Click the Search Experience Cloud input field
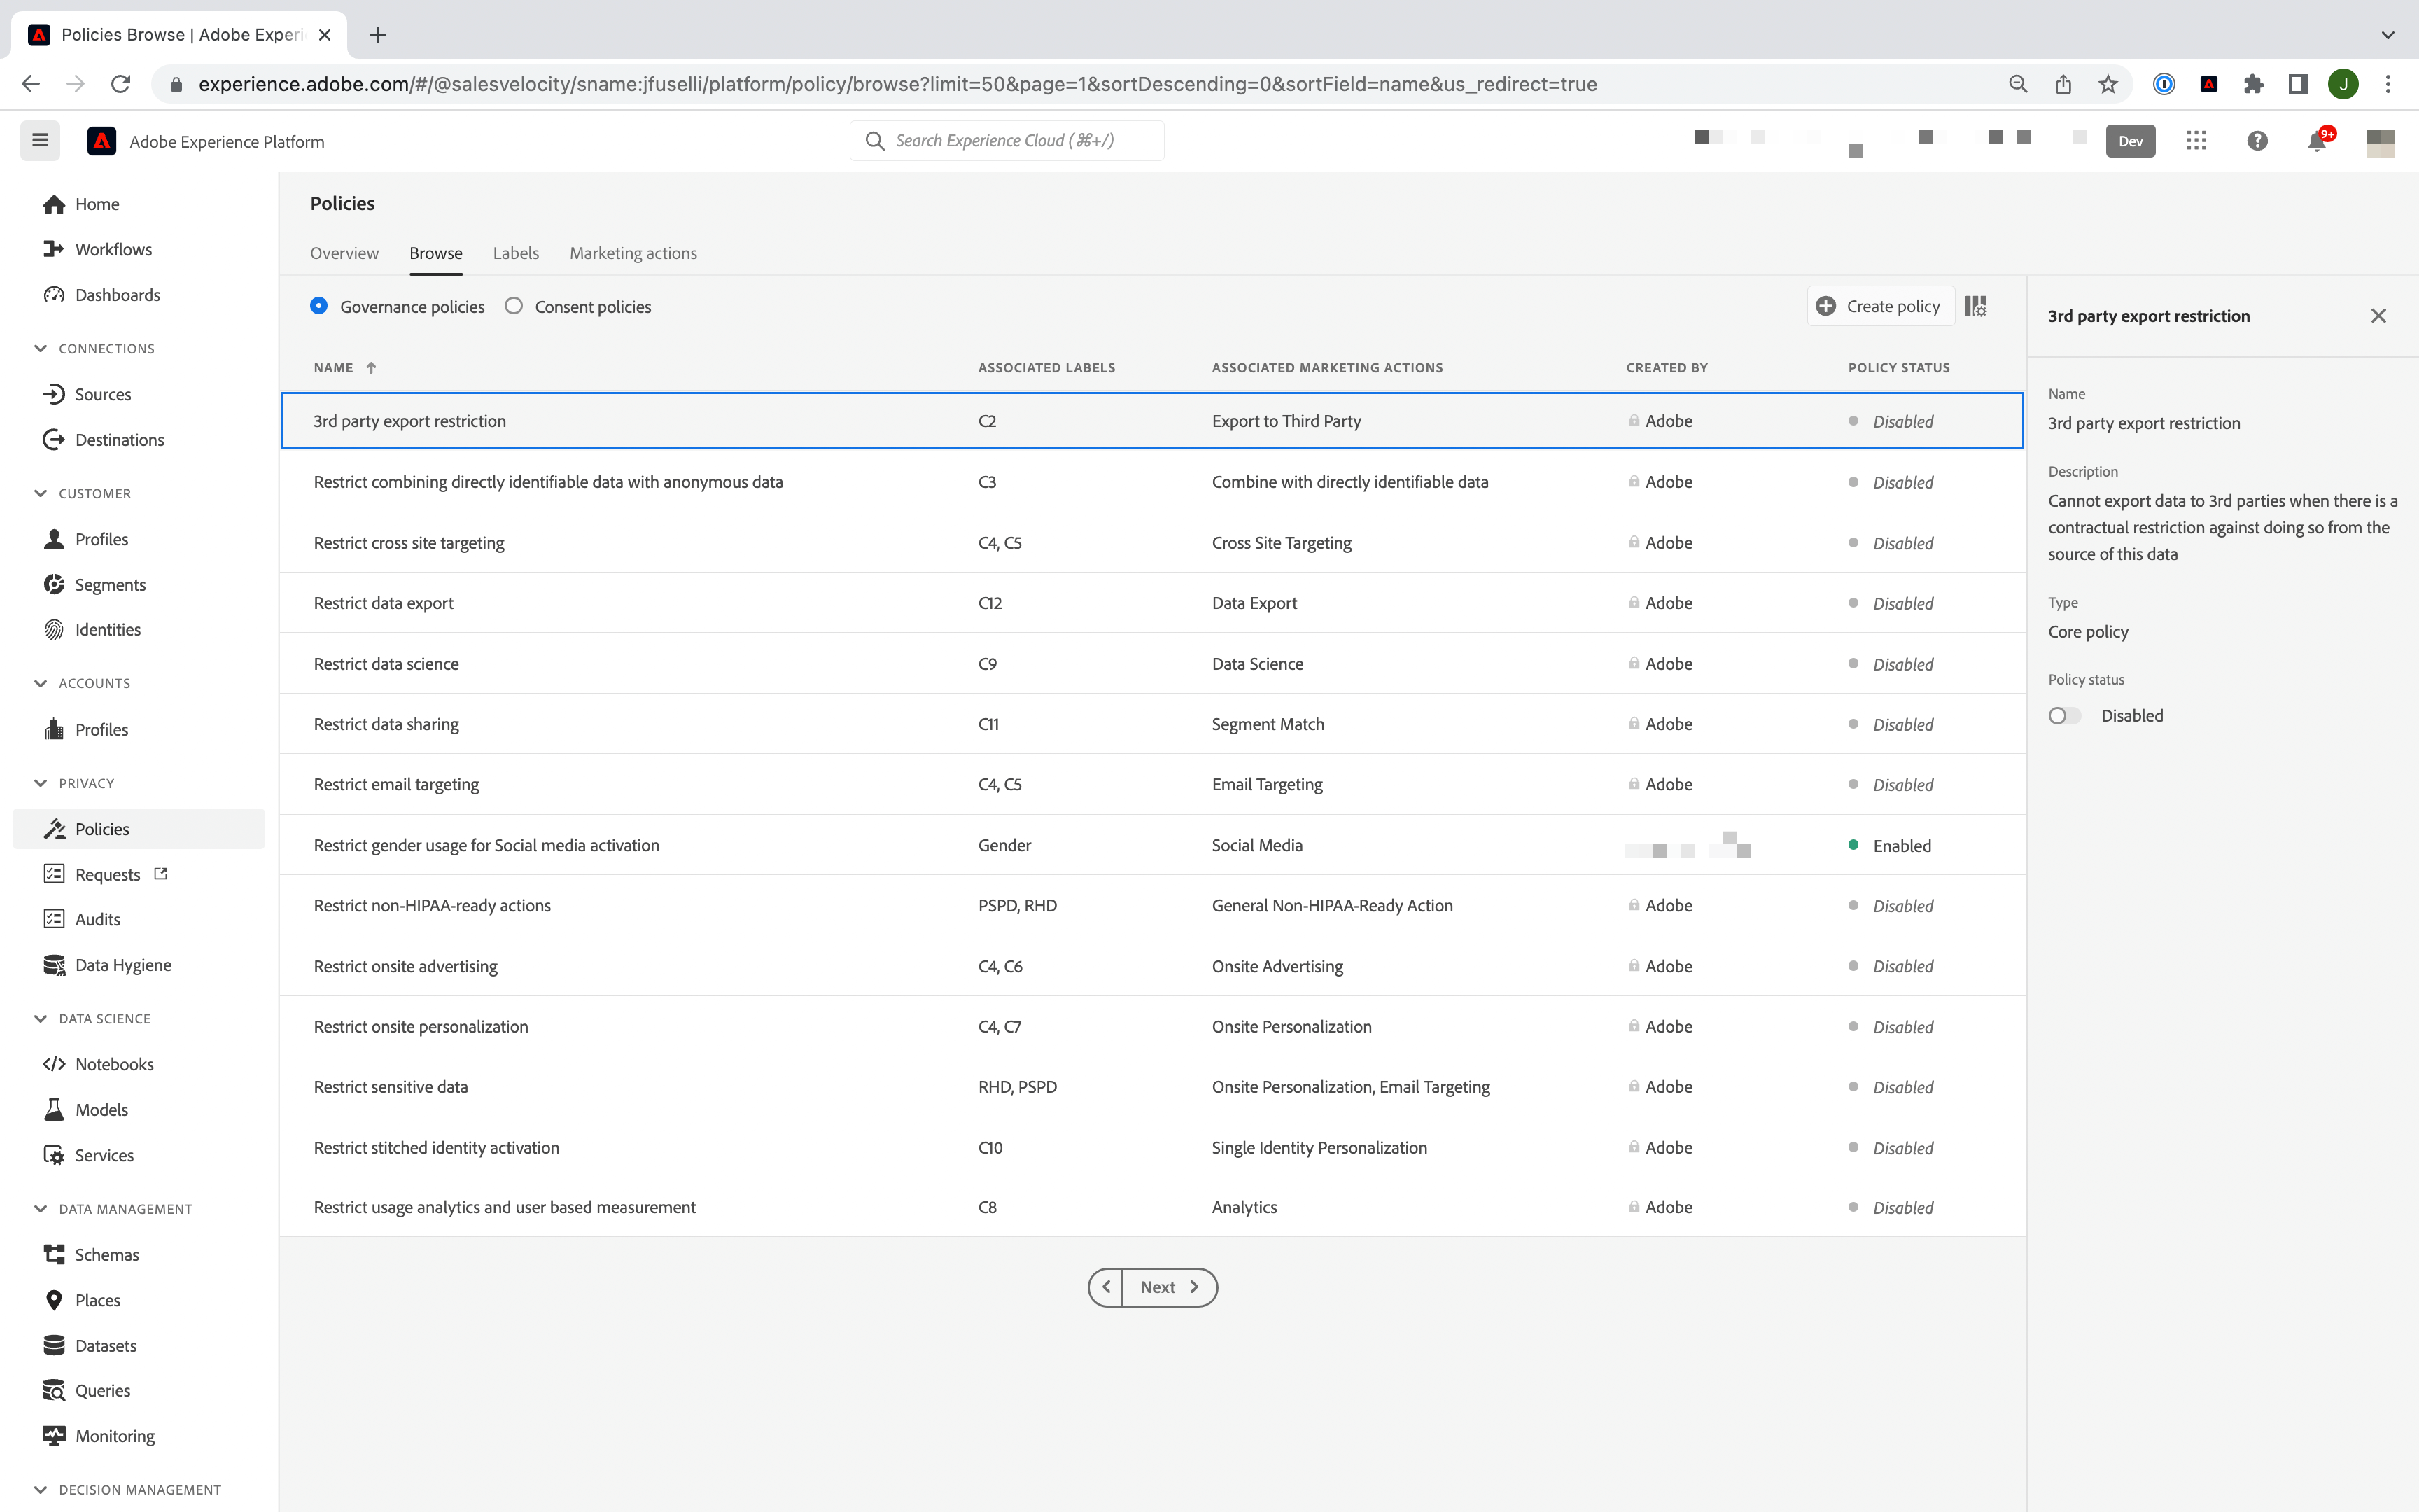This screenshot has width=2419, height=1512. (1007, 141)
